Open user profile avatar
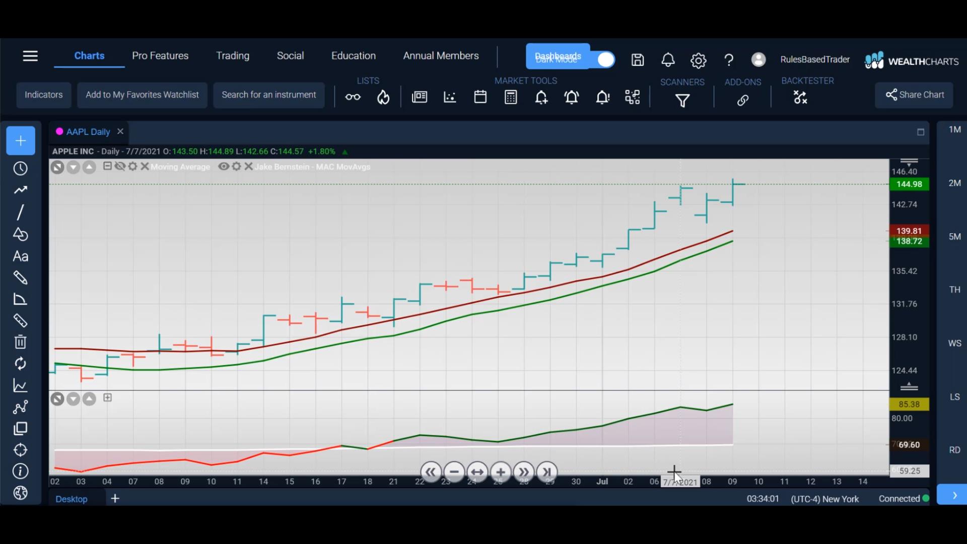The height and width of the screenshot is (544, 967). [x=758, y=59]
